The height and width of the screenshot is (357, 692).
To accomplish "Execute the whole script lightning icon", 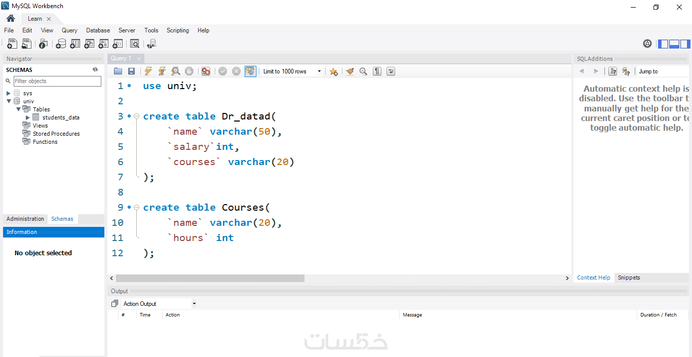I will coord(148,71).
